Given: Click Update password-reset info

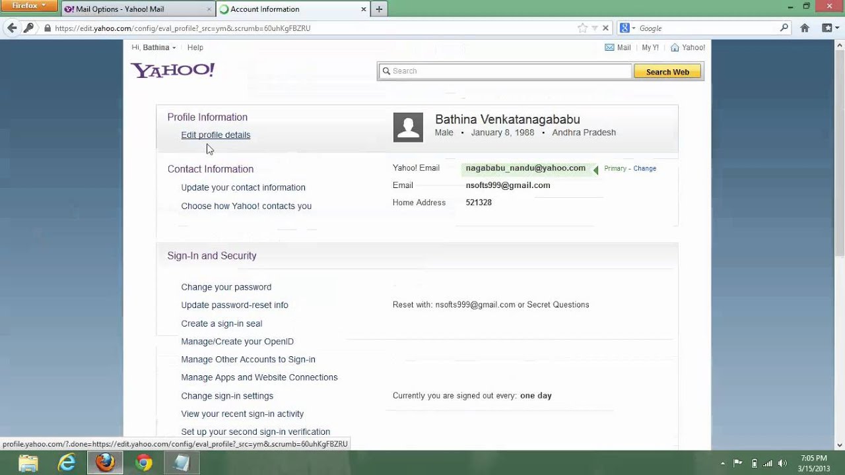Looking at the screenshot, I should 234,305.
